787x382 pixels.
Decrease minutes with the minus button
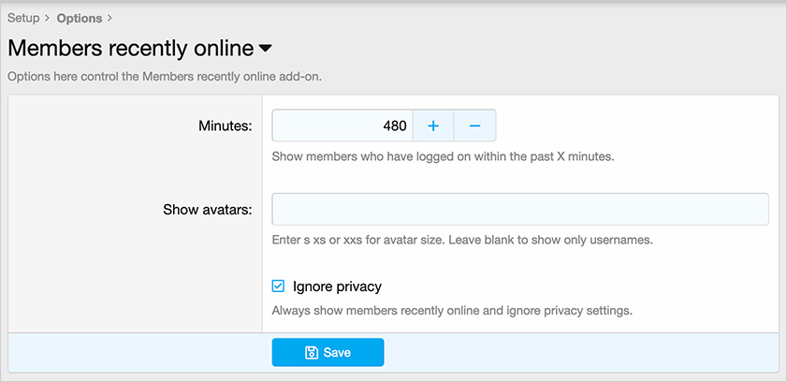tap(474, 125)
